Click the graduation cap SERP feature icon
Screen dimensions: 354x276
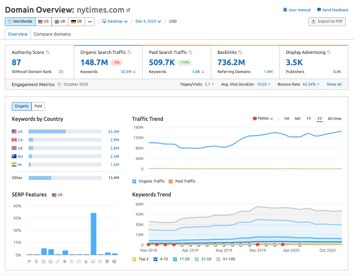pos(29,262)
